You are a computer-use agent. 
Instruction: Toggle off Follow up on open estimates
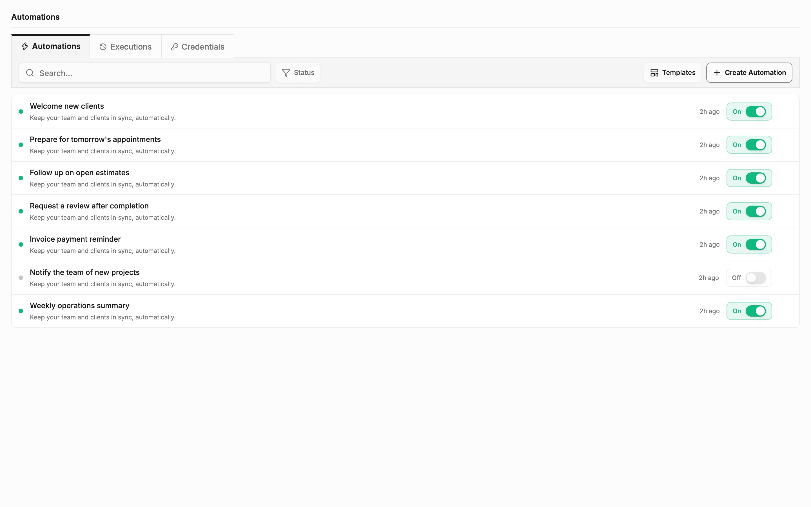(x=756, y=178)
